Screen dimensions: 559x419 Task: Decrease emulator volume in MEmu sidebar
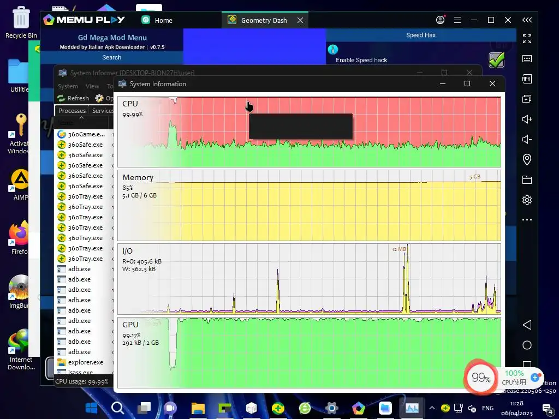[527, 139]
